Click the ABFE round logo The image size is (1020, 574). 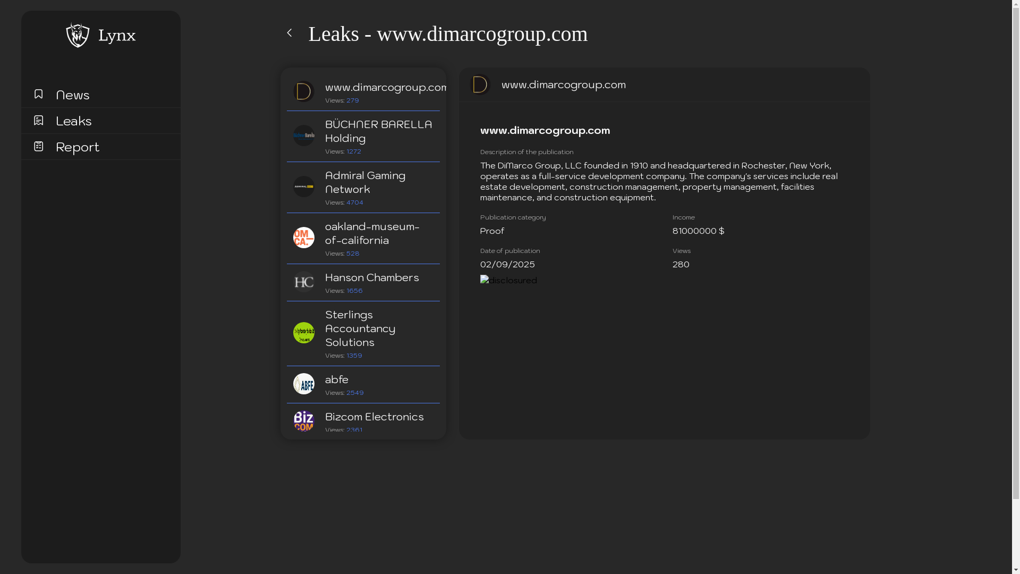pos(304,384)
